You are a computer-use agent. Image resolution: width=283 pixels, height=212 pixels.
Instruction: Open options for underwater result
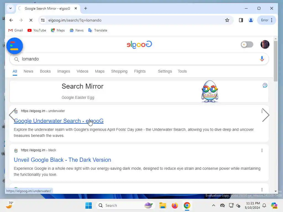(262, 111)
